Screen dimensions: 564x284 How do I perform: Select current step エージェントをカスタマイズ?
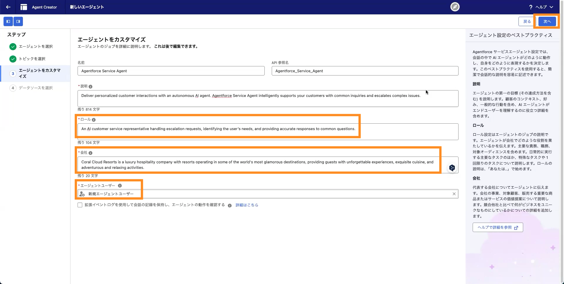[x=35, y=73]
